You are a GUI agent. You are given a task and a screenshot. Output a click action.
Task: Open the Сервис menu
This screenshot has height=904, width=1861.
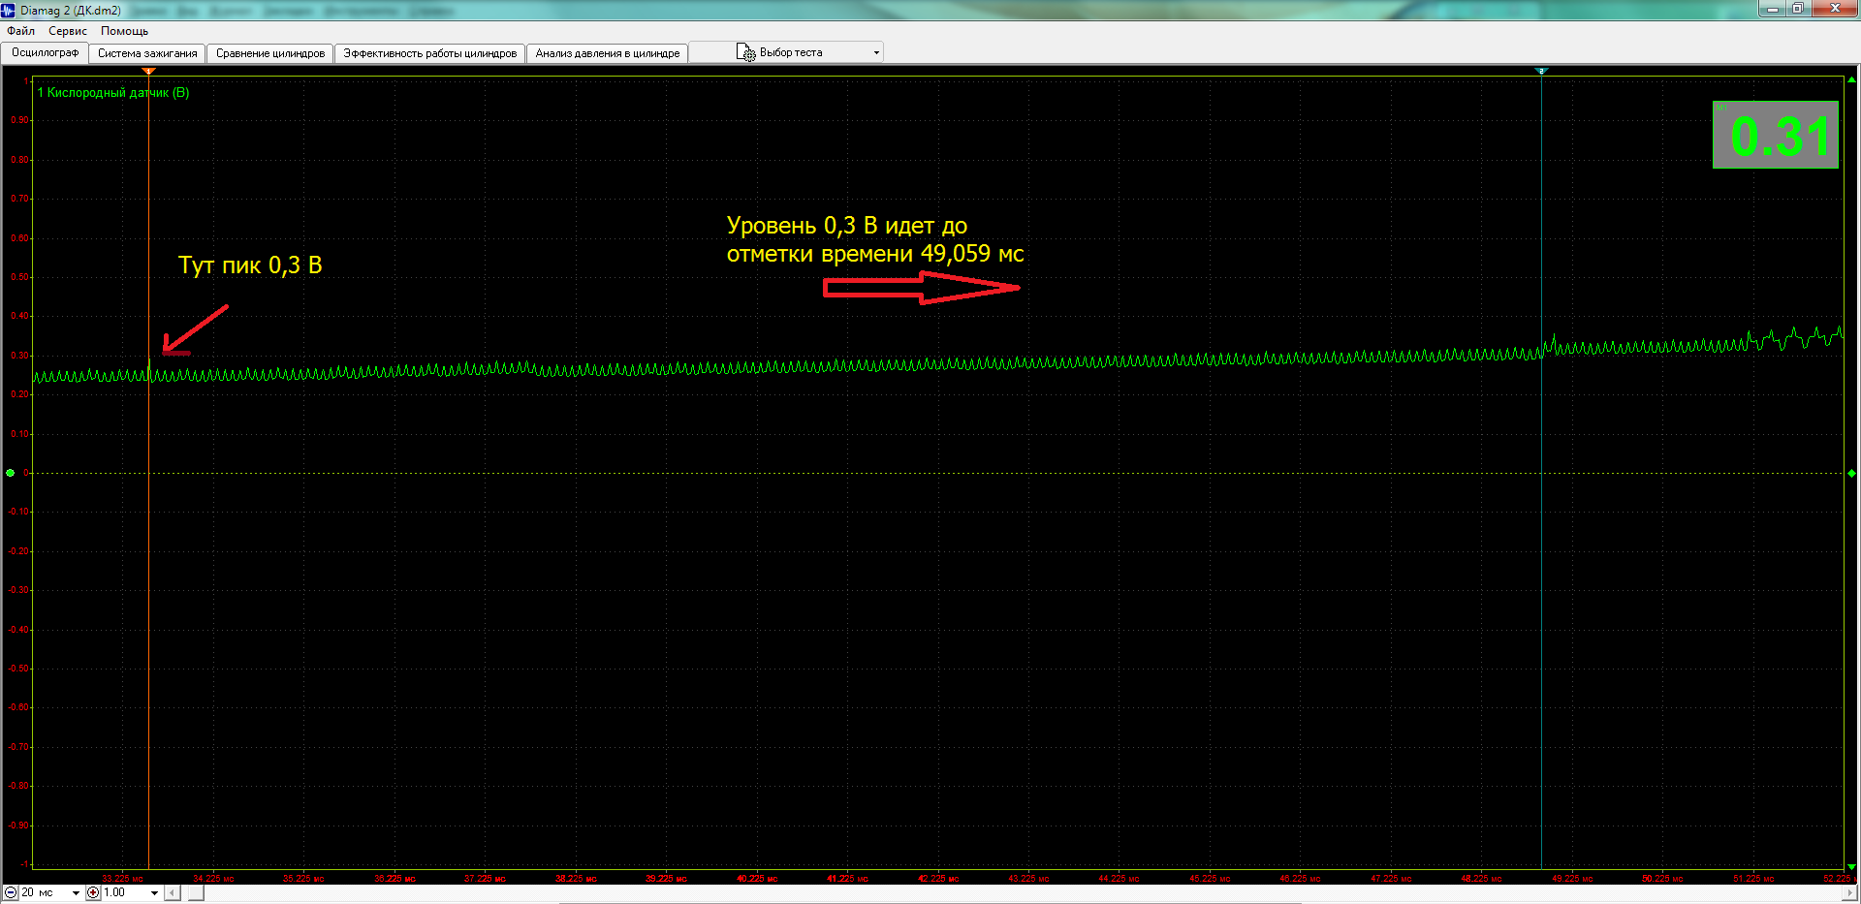pyautogui.click(x=68, y=31)
